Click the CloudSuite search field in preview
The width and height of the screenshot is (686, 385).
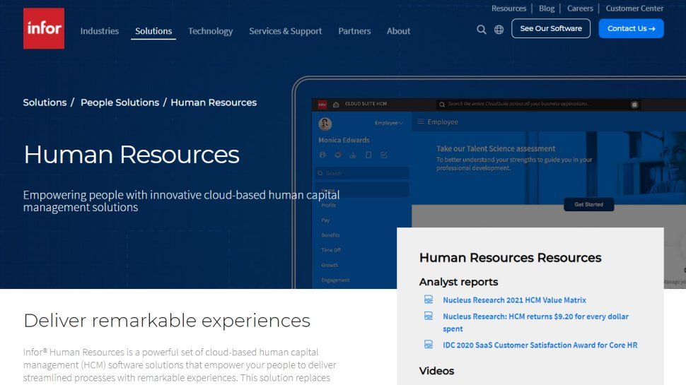pyautogui.click(x=538, y=104)
